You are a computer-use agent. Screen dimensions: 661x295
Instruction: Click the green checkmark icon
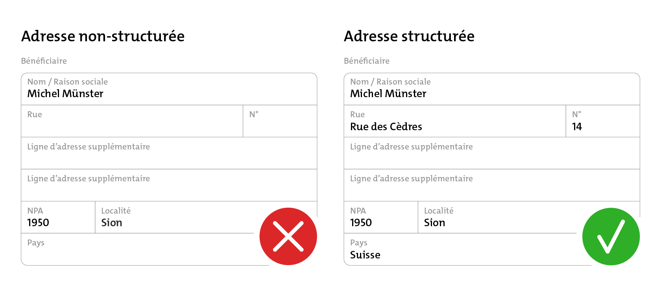611,236
